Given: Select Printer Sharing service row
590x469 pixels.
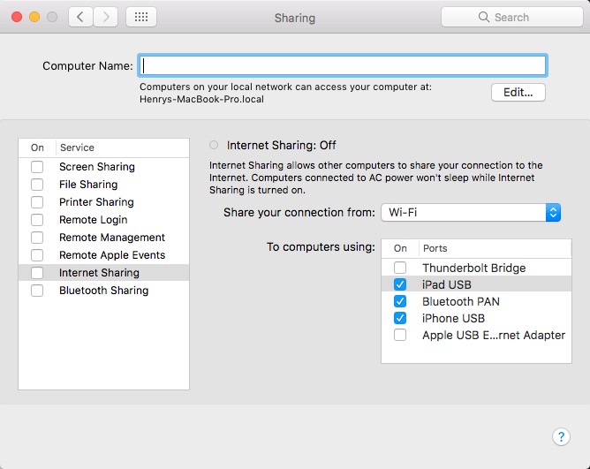Looking at the screenshot, I should [x=96, y=202].
